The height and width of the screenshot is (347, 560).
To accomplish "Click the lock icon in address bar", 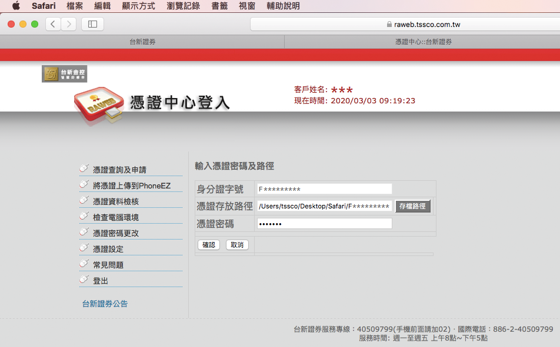I will click(x=389, y=24).
